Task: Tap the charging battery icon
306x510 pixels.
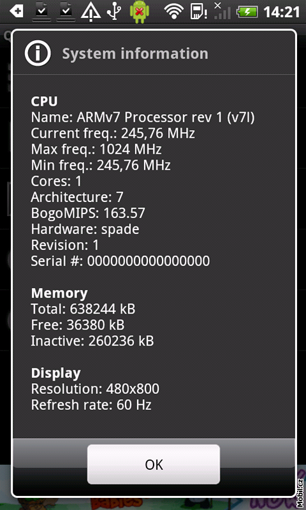Action: (x=247, y=12)
